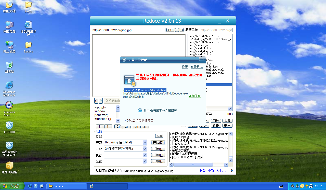This screenshot has width=326, height=190.
Task: Click Rising shield icon in quick launch
Action: 36,186
